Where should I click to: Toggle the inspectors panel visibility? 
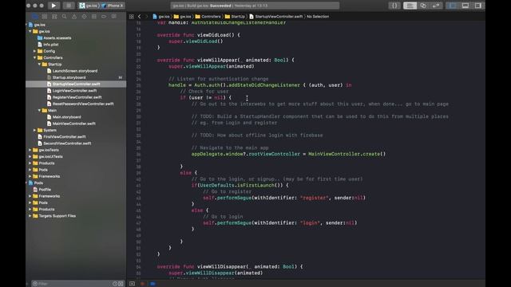point(477,6)
